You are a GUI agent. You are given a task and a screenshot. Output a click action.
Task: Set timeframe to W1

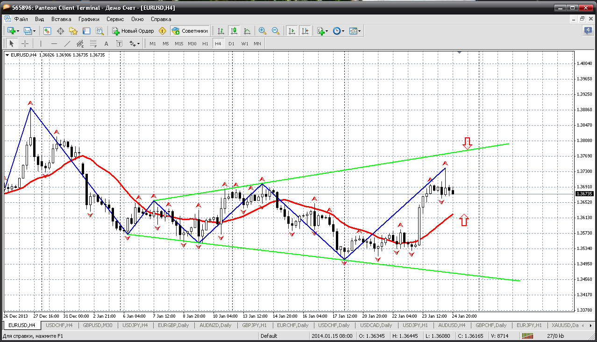(245, 43)
